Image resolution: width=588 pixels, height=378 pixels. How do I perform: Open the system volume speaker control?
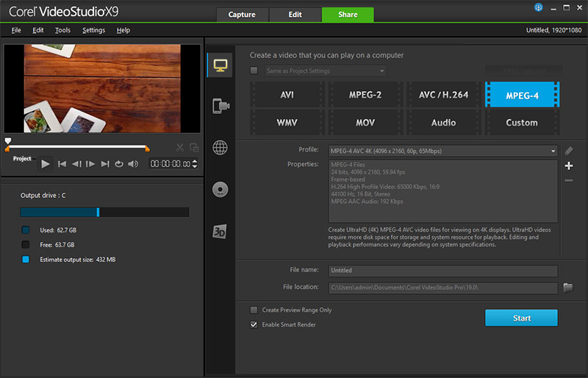point(133,164)
